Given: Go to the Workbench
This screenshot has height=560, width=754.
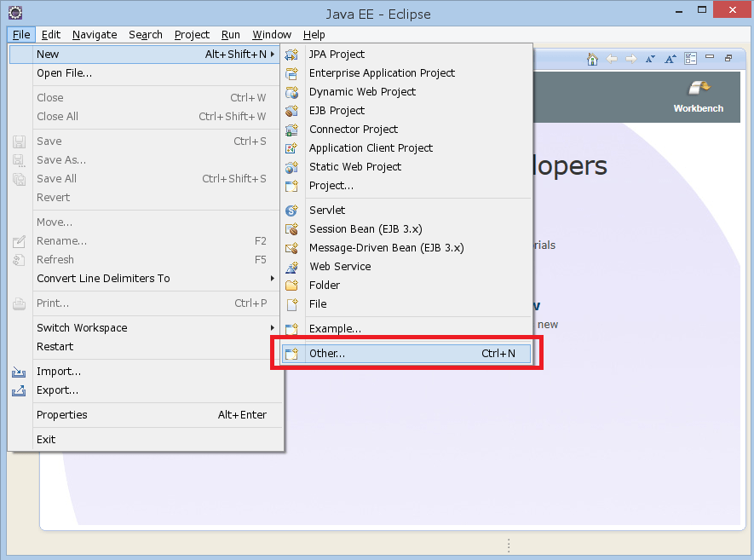Looking at the screenshot, I should (x=699, y=96).
